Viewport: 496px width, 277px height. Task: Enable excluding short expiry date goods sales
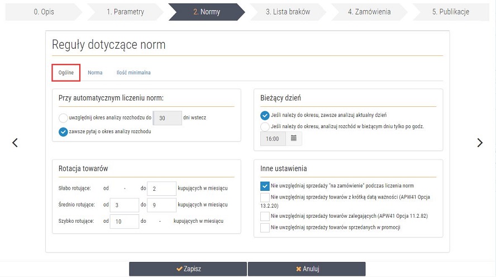click(x=265, y=198)
